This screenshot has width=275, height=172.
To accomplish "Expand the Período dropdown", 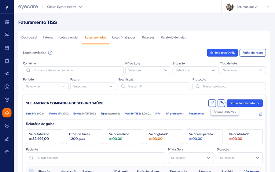I will (46, 87).
